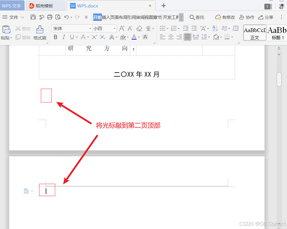
Task: Open the font size dropdown showing 小四
Action: click(115, 29)
